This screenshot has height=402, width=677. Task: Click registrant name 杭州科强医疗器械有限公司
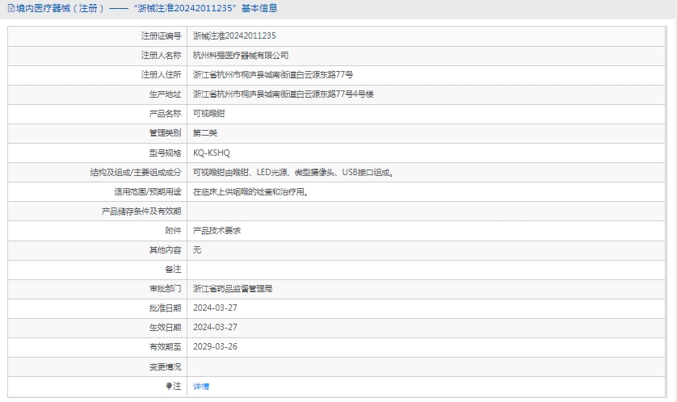click(241, 56)
